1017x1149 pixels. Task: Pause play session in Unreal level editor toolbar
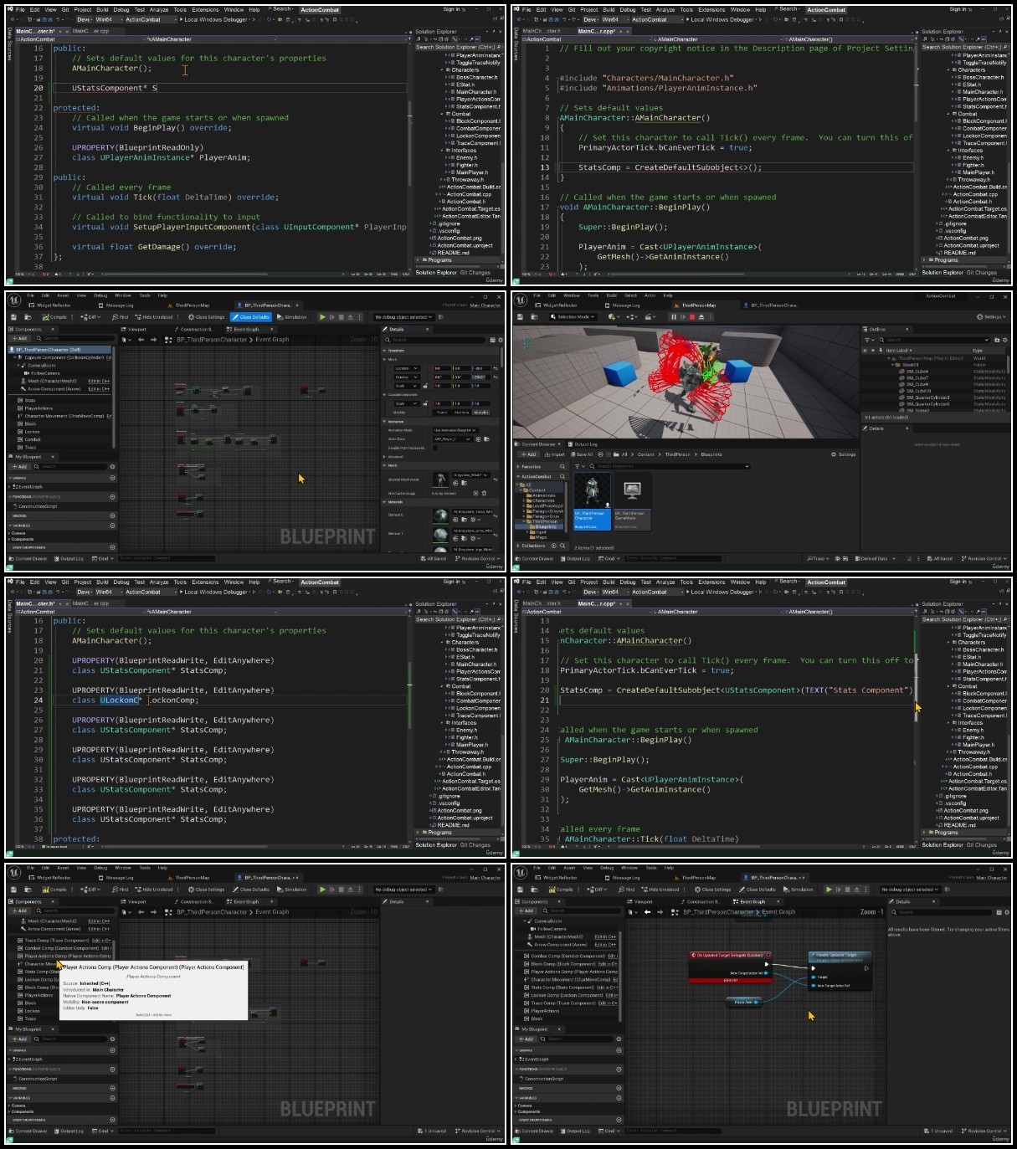[x=674, y=317]
